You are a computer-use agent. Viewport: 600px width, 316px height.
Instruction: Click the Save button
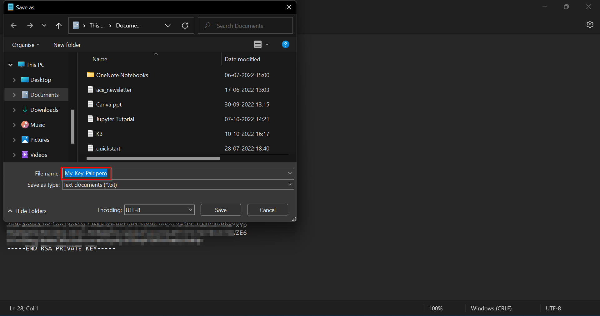click(221, 210)
